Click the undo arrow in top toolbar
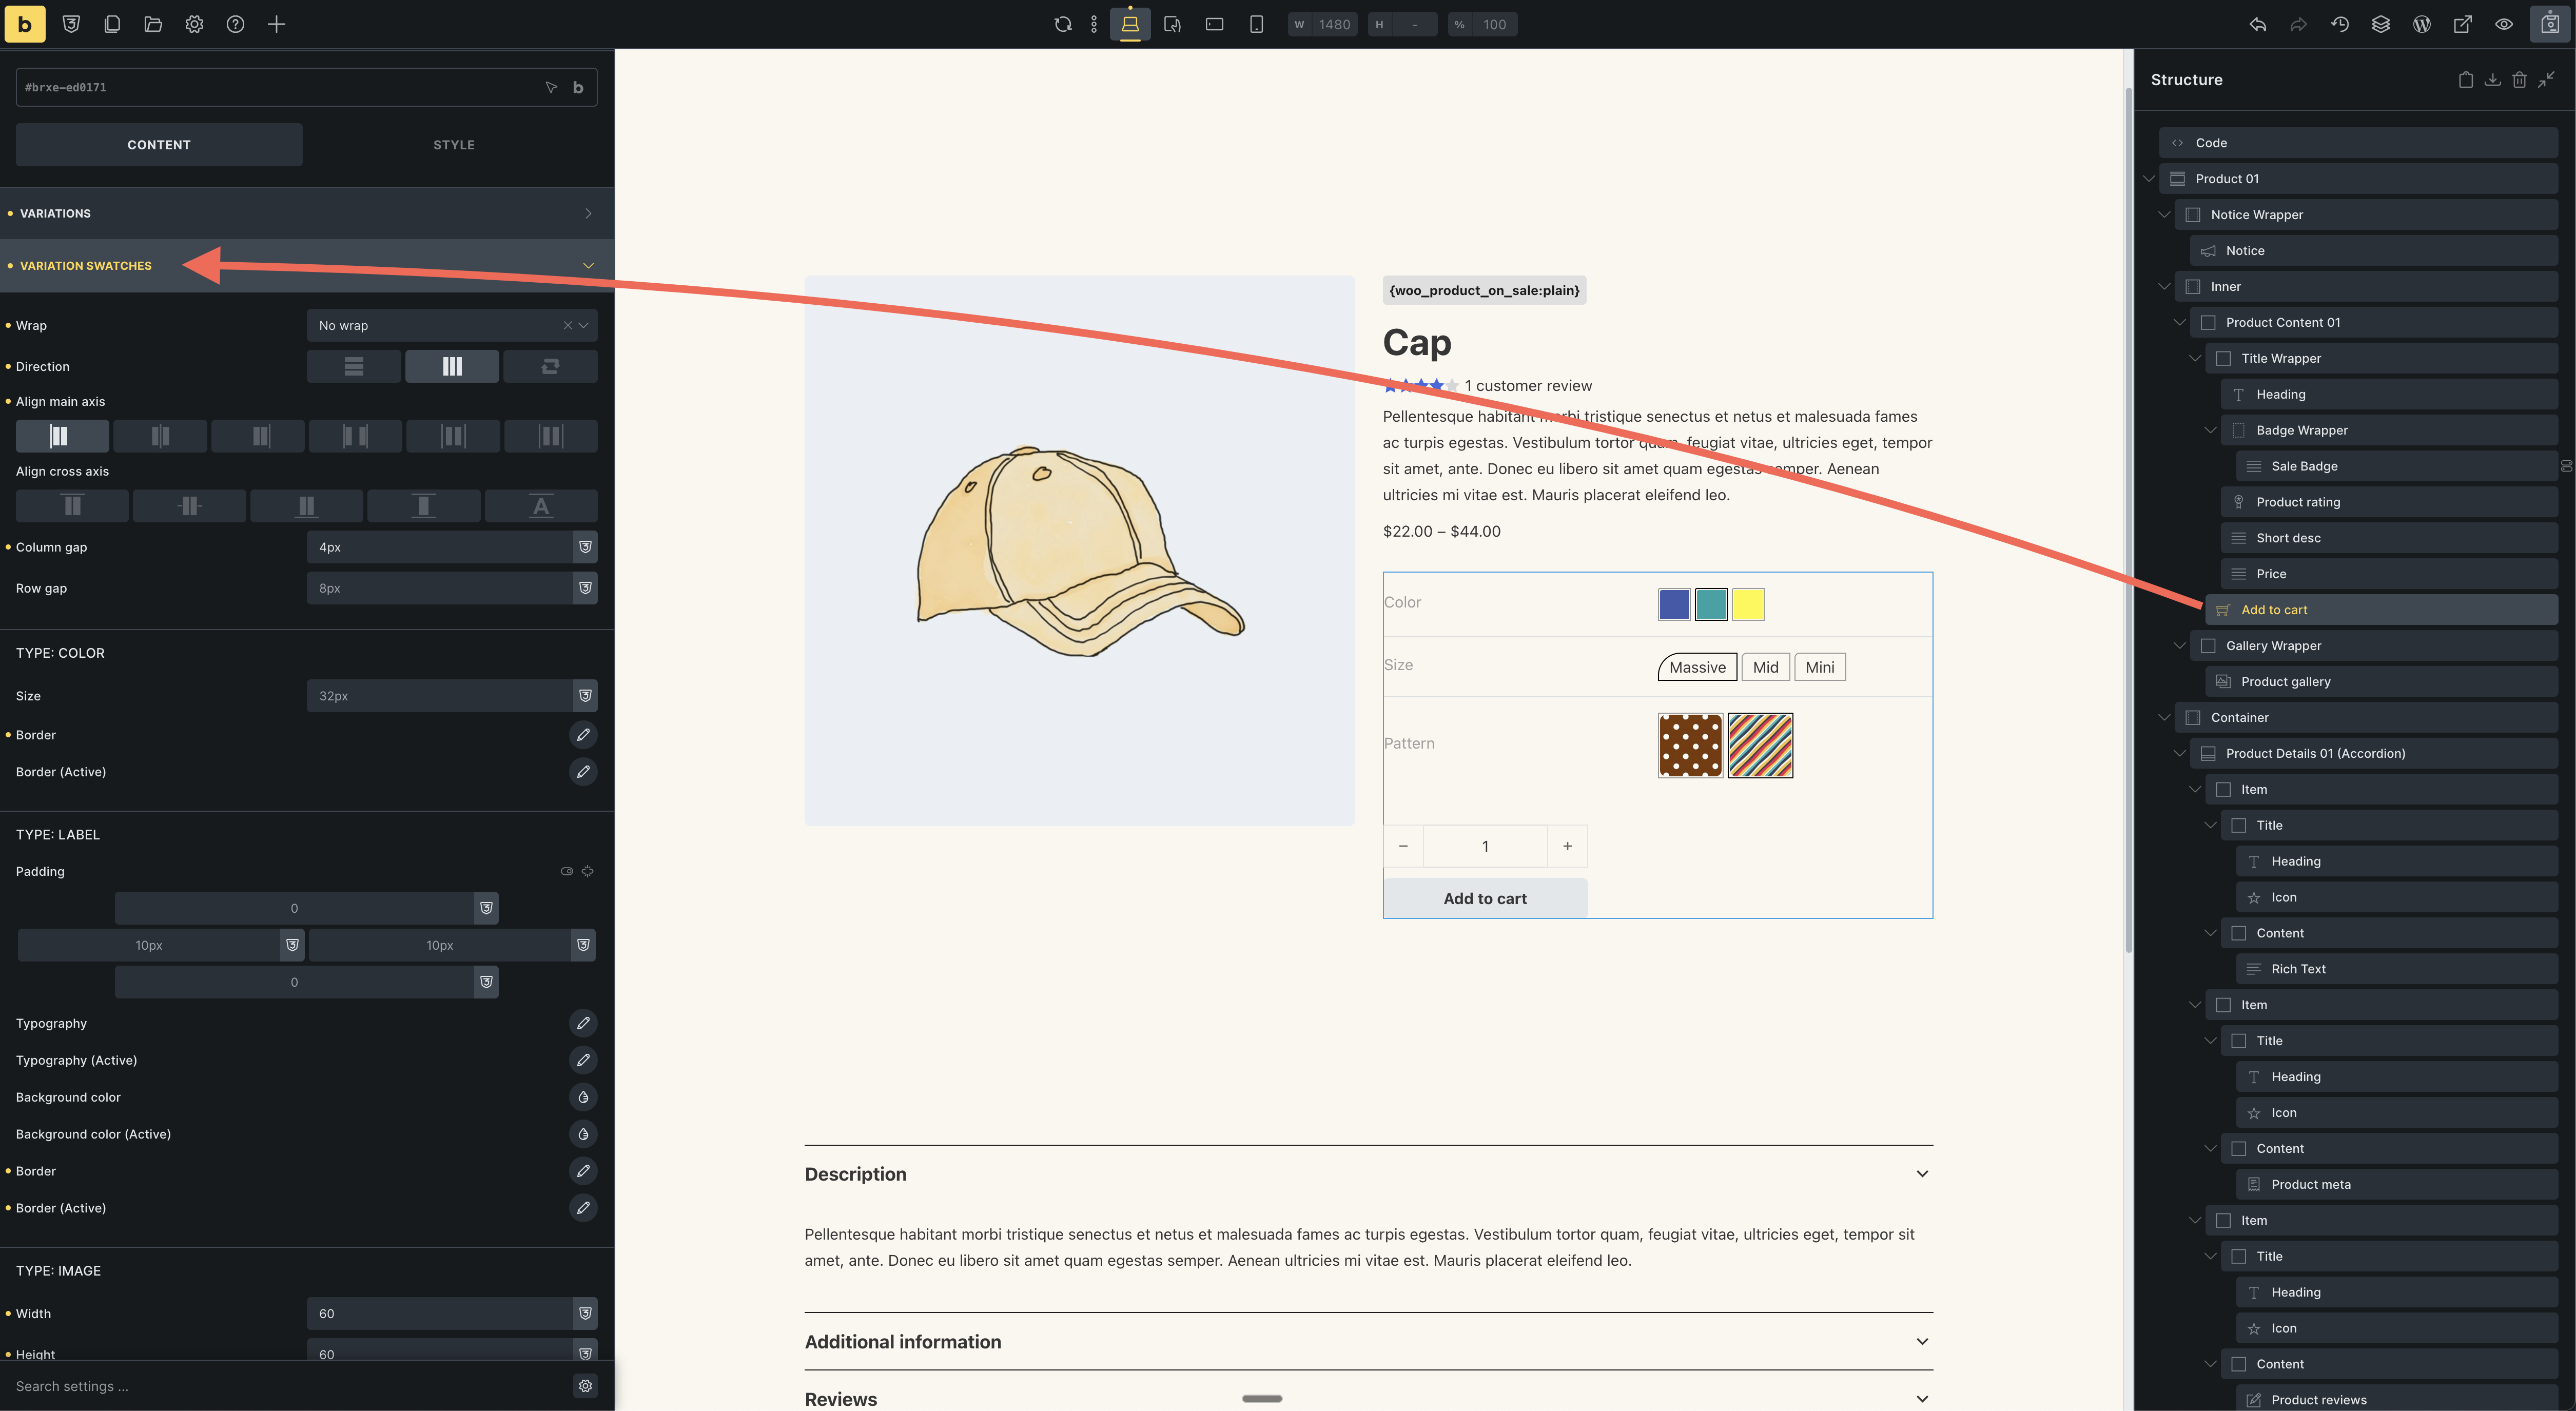This screenshot has height=1411, width=2576. click(x=2257, y=25)
